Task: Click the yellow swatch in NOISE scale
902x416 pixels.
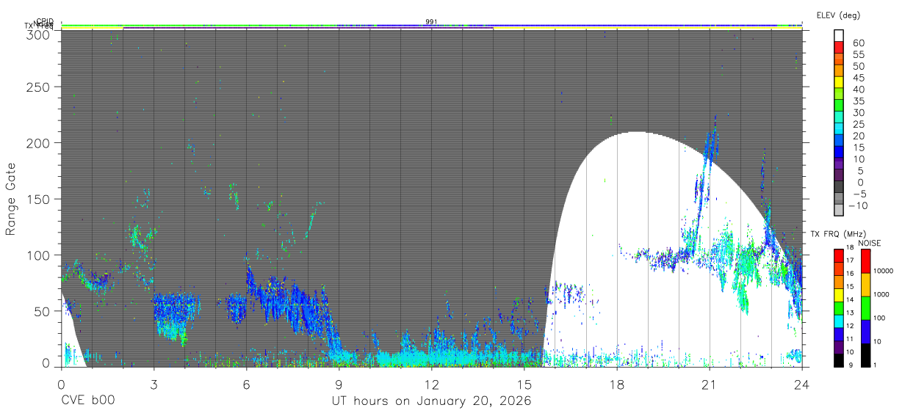Action: (865, 284)
